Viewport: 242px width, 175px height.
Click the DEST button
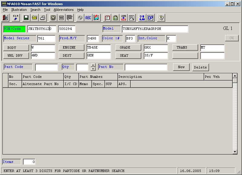pyautogui.click(x=71, y=56)
